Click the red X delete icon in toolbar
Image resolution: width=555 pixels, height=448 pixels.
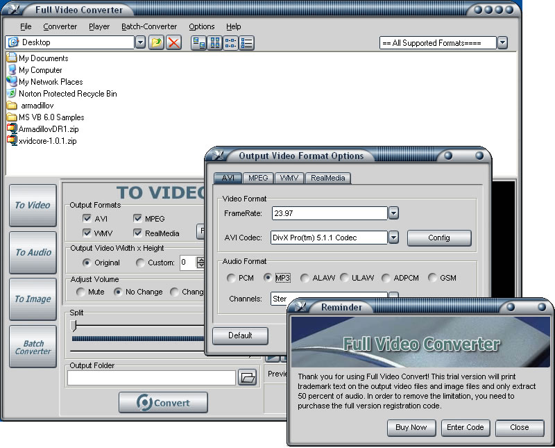pyautogui.click(x=174, y=43)
